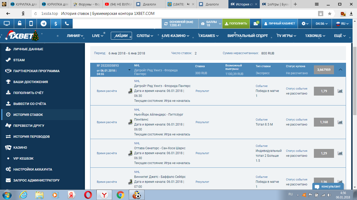Open the 1XBONUS menu
The height and width of the screenshot is (200, 357).
click(315, 36)
